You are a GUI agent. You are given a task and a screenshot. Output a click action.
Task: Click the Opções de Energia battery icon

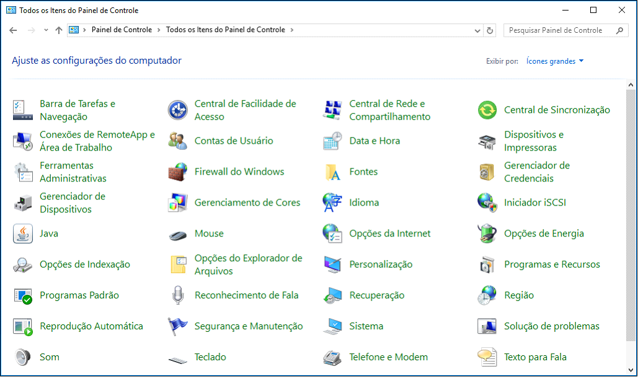click(487, 233)
